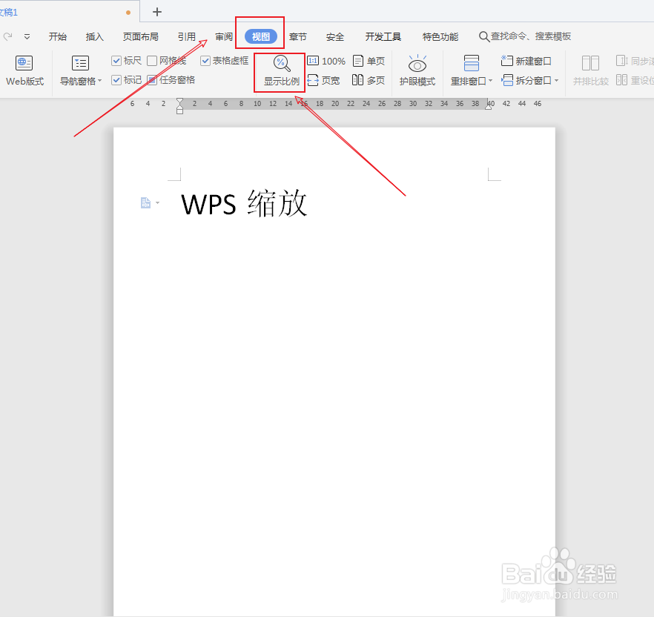Open the 显示比例 zoom dialog

point(282,71)
